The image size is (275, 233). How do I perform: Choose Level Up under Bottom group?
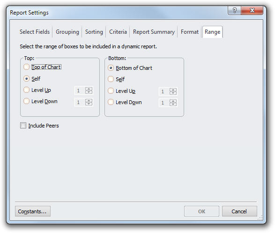tap(111, 90)
